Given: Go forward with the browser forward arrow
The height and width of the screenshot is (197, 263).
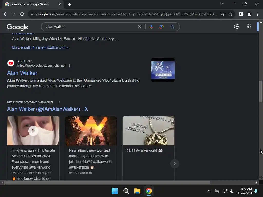Looking at the screenshot, I should coord(14,14).
